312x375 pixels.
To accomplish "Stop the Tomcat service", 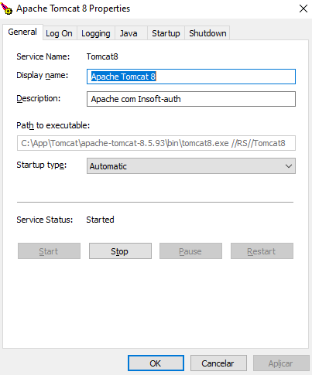I will tap(120, 251).
